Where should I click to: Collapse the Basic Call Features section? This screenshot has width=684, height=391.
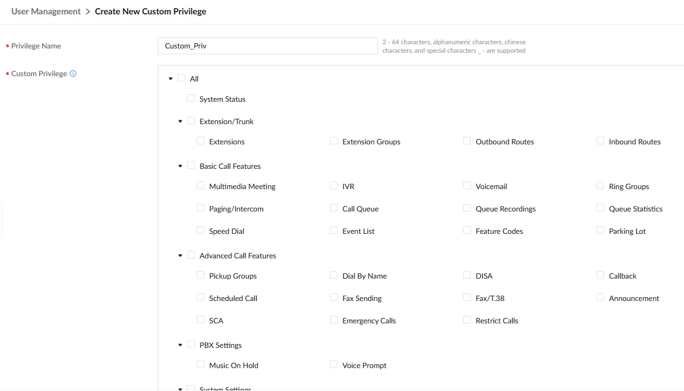180,166
